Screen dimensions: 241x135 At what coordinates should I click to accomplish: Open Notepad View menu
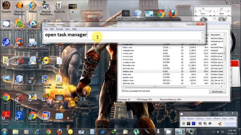pyautogui.click(x=67, y=29)
